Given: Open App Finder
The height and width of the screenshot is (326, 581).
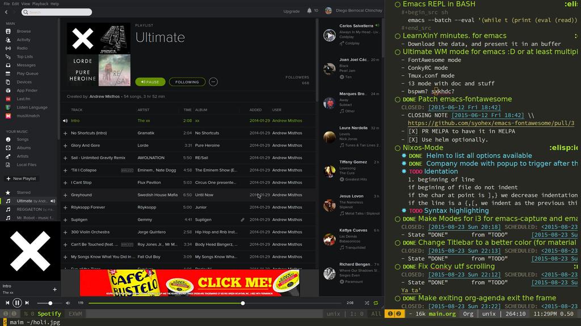Looking at the screenshot, I should click(27, 91).
